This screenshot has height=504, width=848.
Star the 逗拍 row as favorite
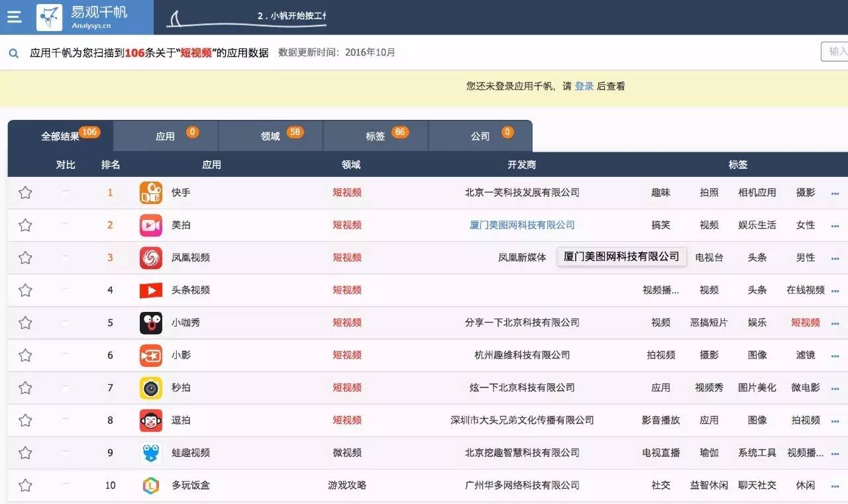pos(25,420)
